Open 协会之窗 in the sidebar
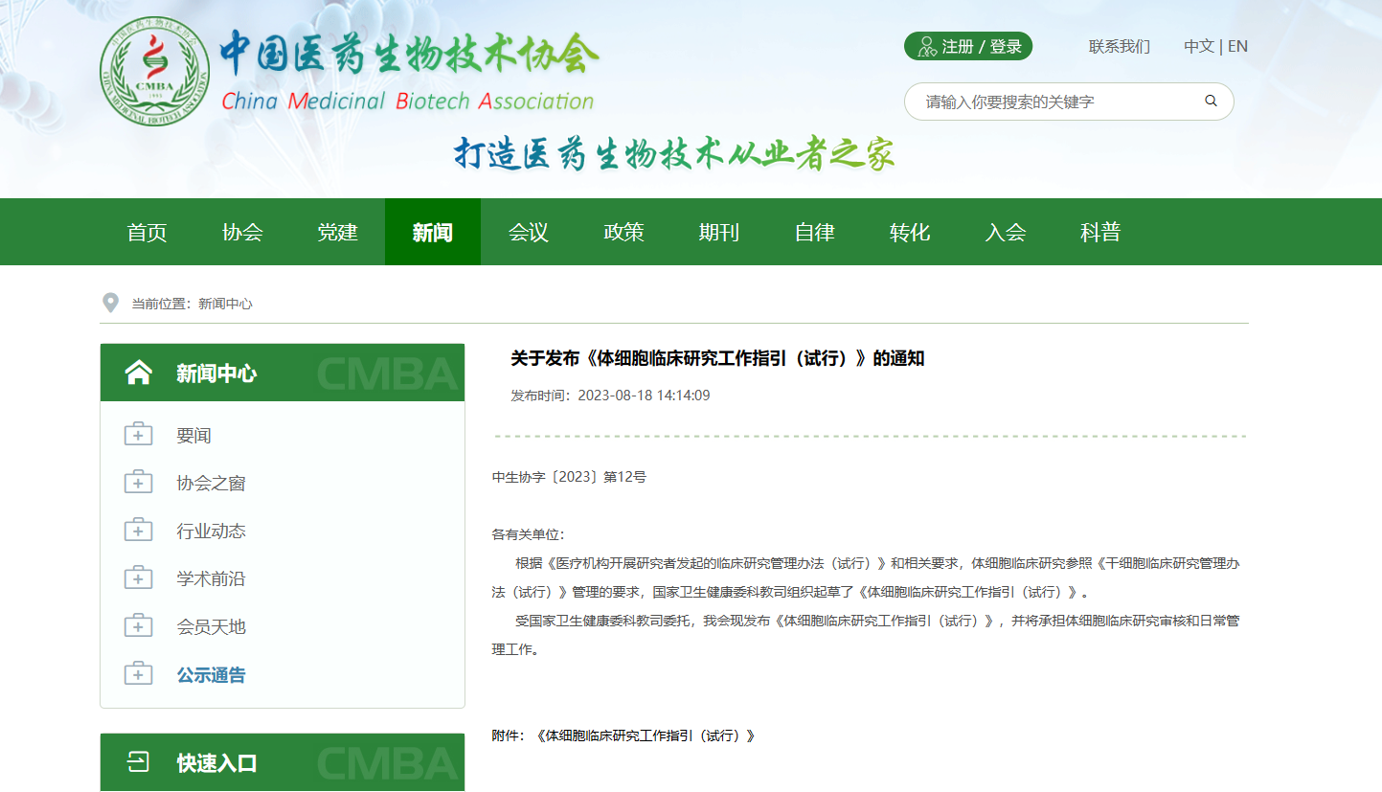 click(211, 484)
